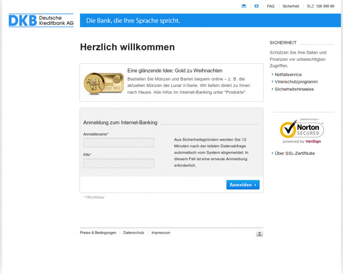The height and width of the screenshot is (274, 343).
Task: Open the Sicherheit top menu link
Action: (x=291, y=6)
